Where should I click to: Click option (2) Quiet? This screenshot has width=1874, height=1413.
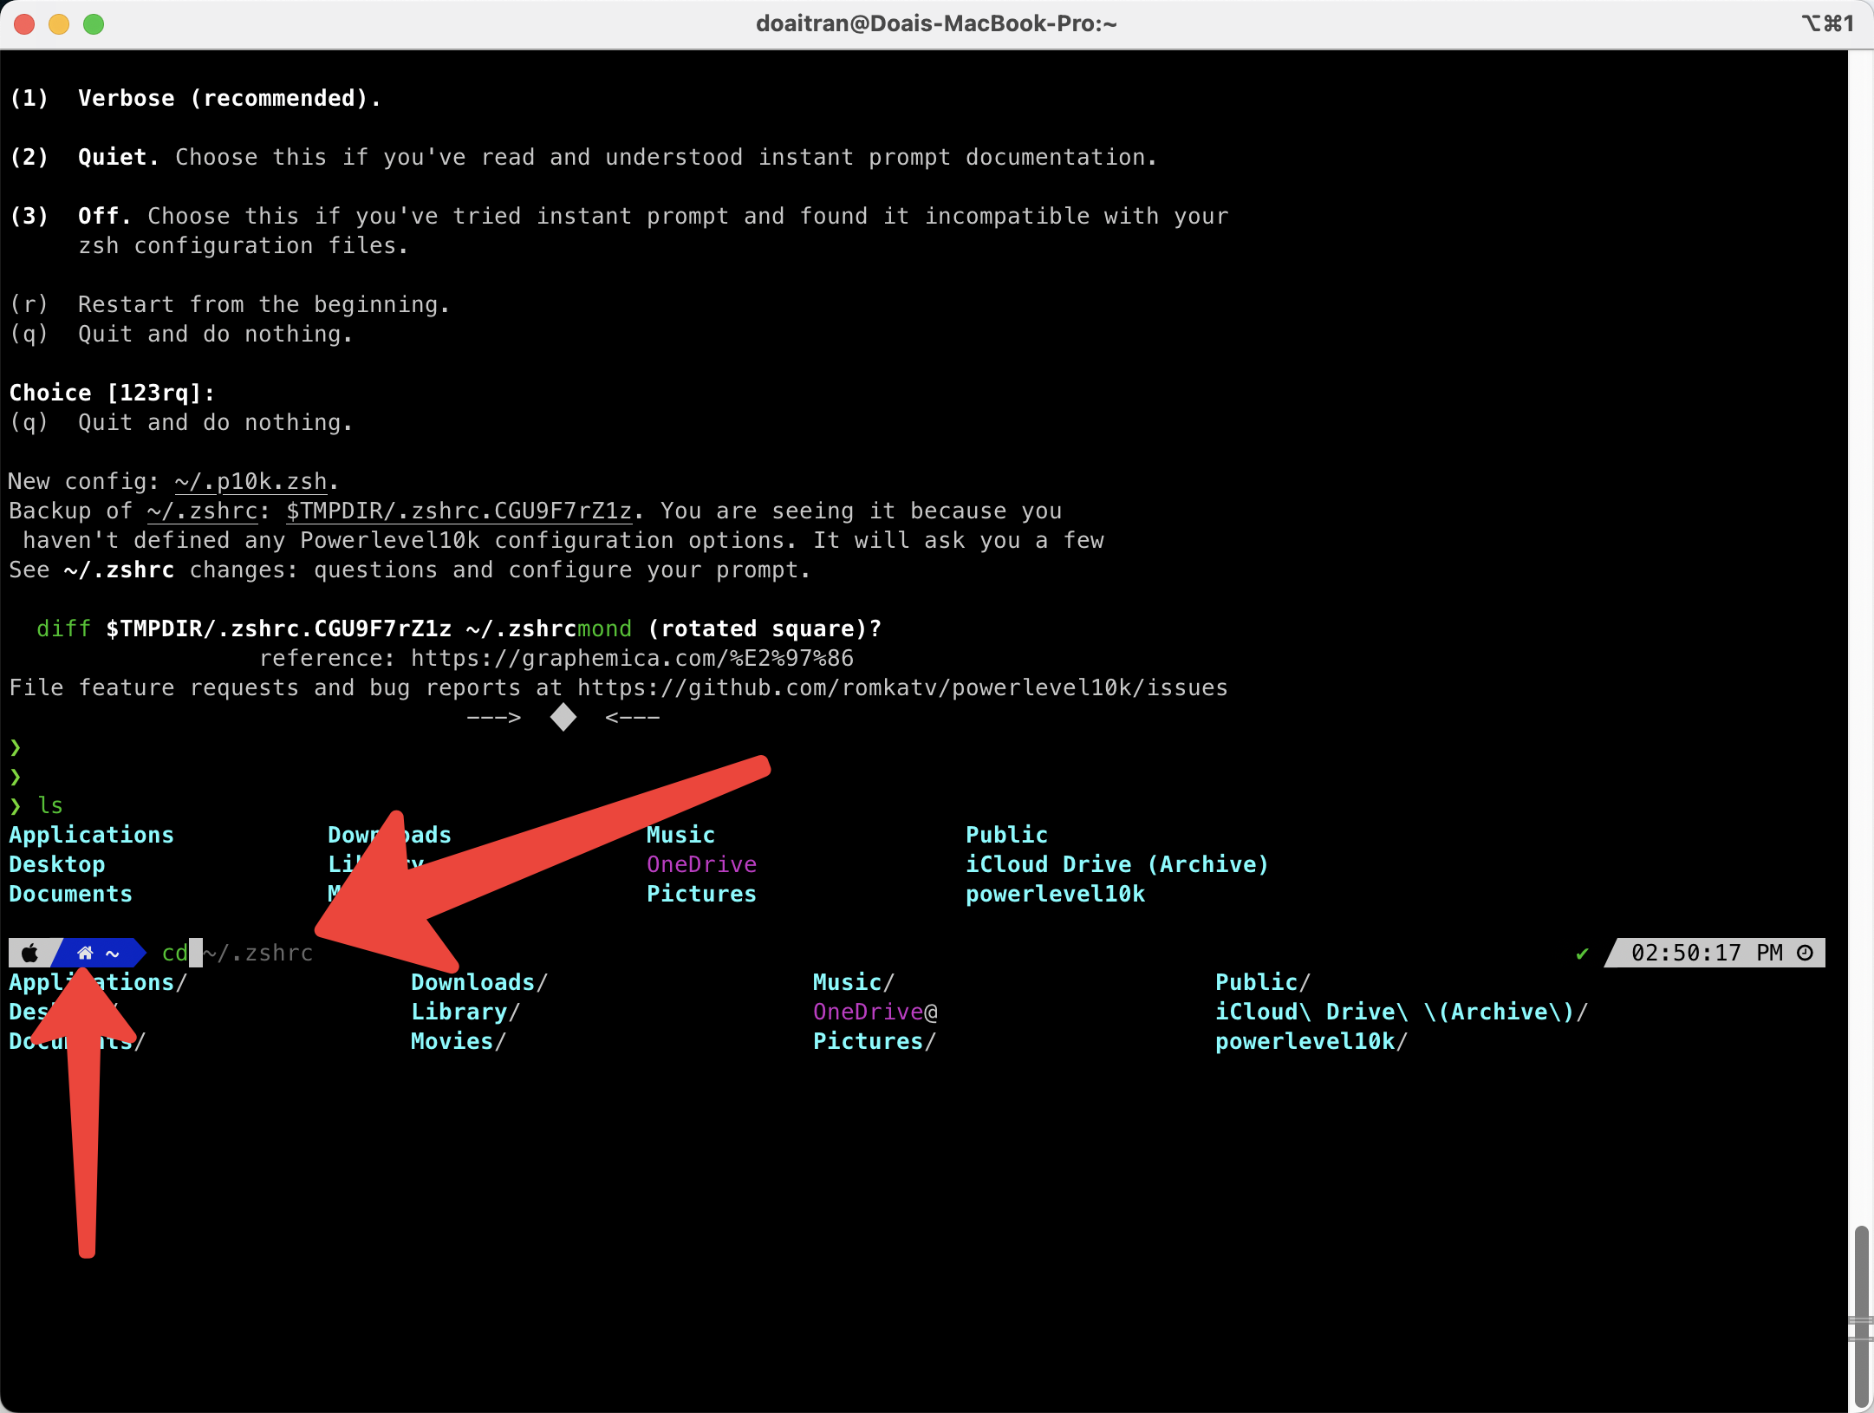(583, 157)
